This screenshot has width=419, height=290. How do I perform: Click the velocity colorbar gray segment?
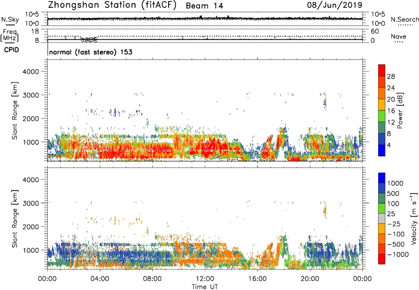click(382, 219)
